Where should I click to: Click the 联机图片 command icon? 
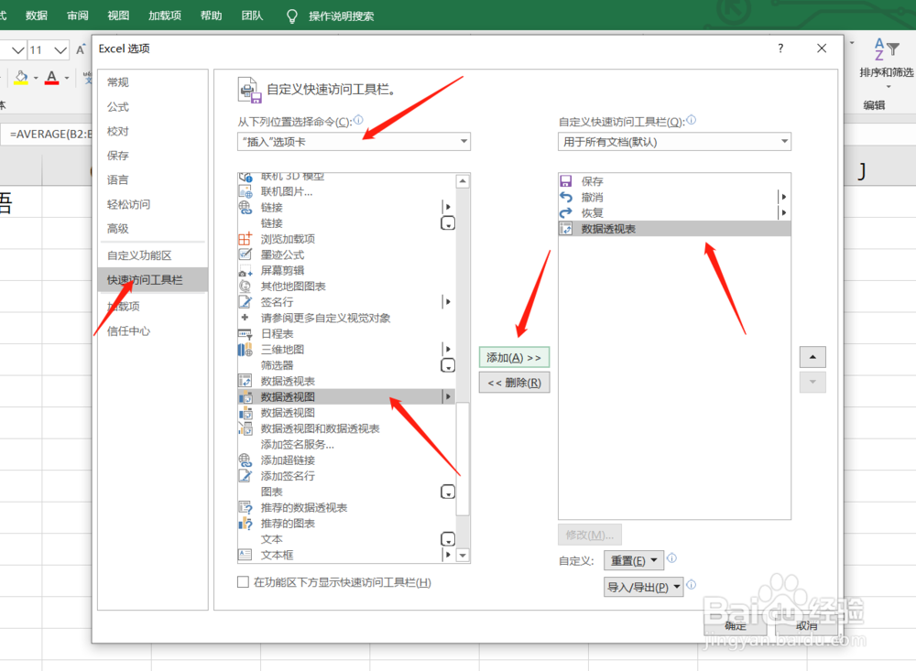[x=245, y=191]
